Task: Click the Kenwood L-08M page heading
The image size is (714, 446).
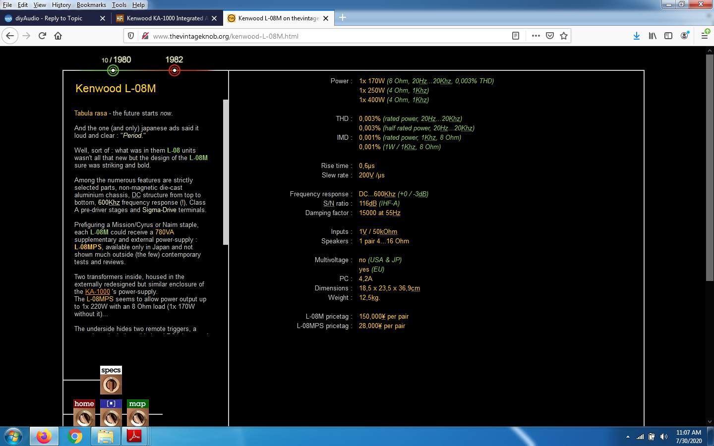Action: tap(116, 88)
